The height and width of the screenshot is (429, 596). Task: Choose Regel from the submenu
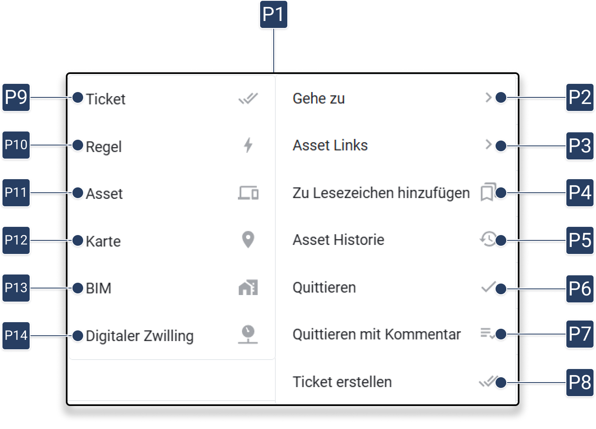(x=104, y=147)
